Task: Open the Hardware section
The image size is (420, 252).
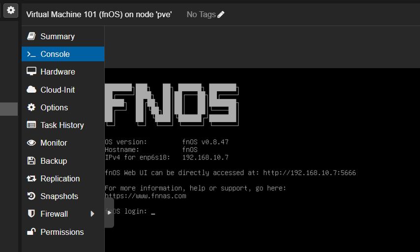Action: tap(63, 72)
